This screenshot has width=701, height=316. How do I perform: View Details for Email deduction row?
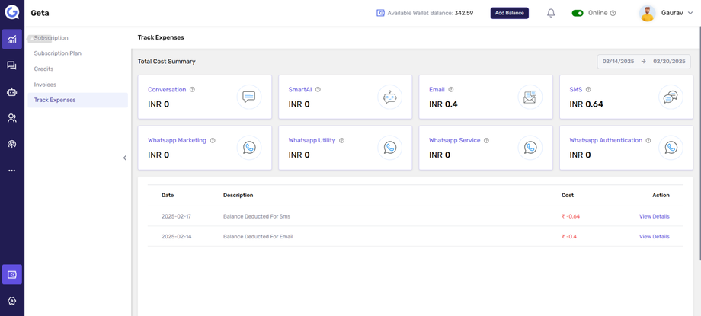(654, 236)
